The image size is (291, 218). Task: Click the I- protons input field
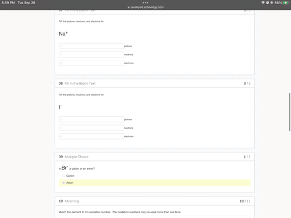91,119
